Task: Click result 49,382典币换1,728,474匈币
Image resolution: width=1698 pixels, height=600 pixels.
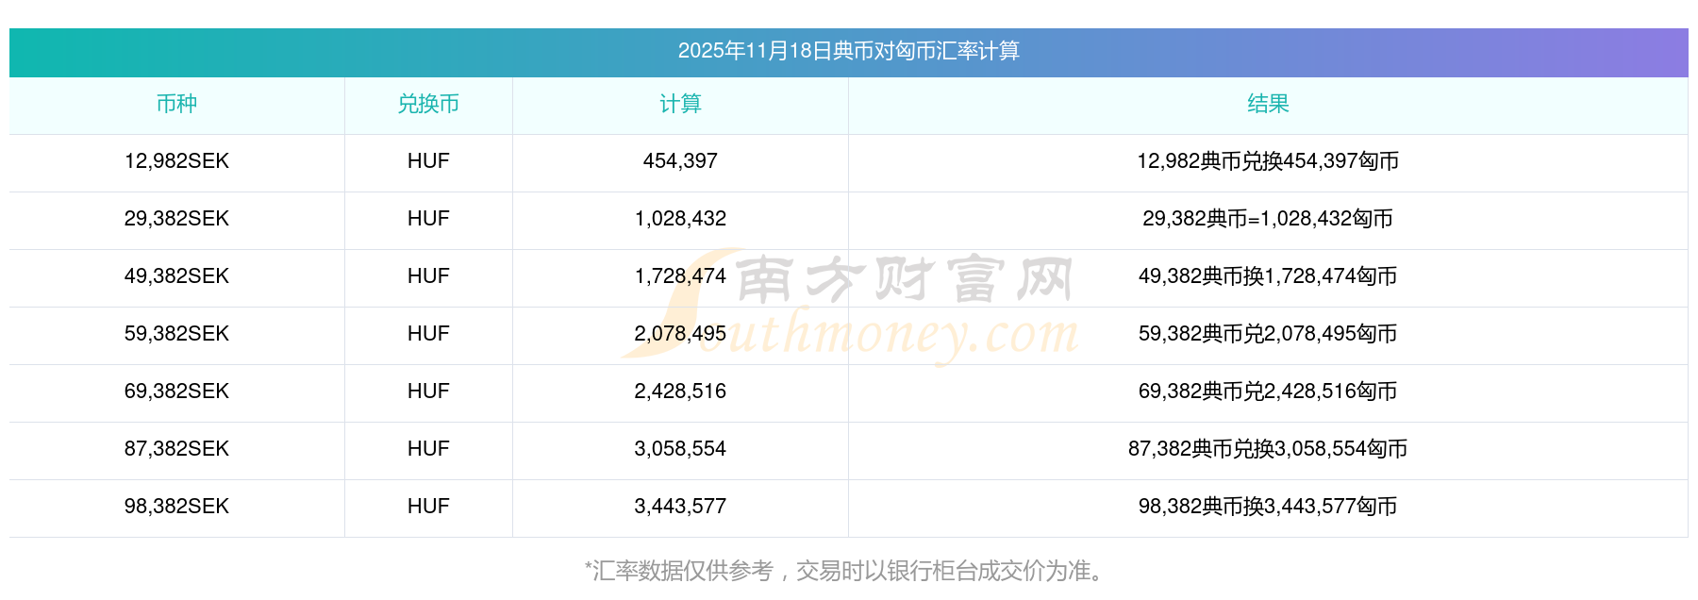Action: (x=1268, y=276)
